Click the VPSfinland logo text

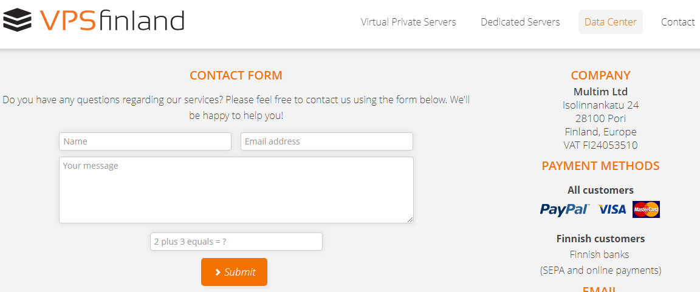112,21
